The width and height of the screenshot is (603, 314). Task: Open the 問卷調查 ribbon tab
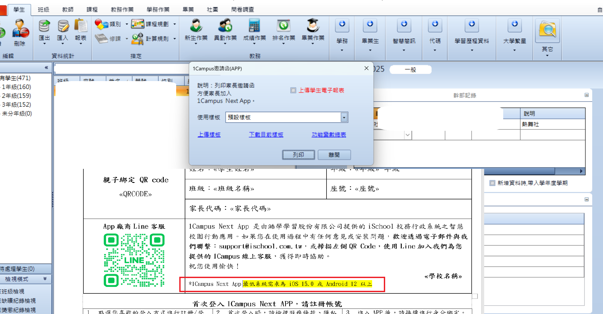pos(243,10)
